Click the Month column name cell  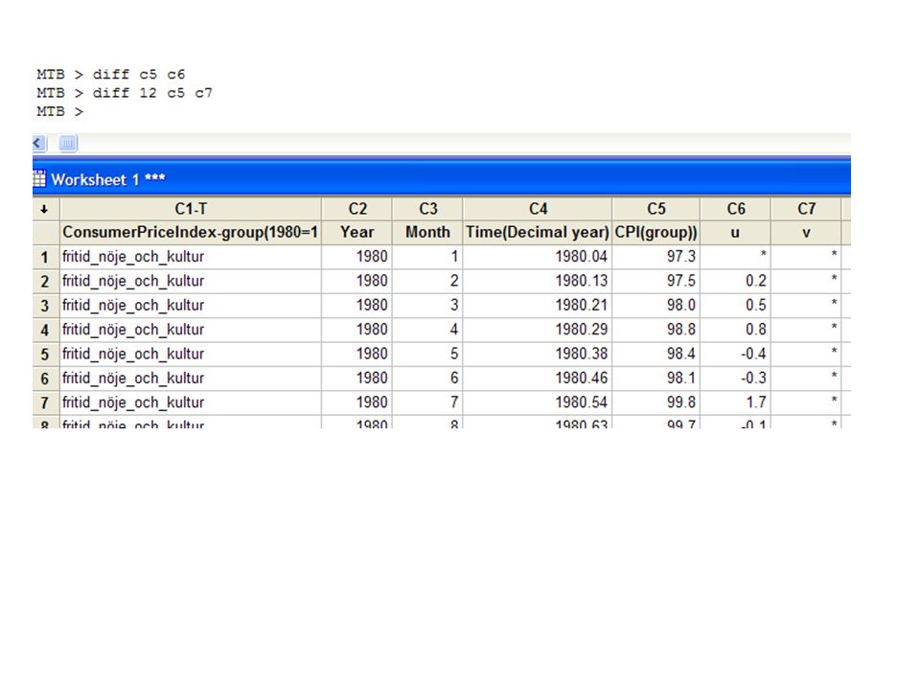[x=427, y=233]
